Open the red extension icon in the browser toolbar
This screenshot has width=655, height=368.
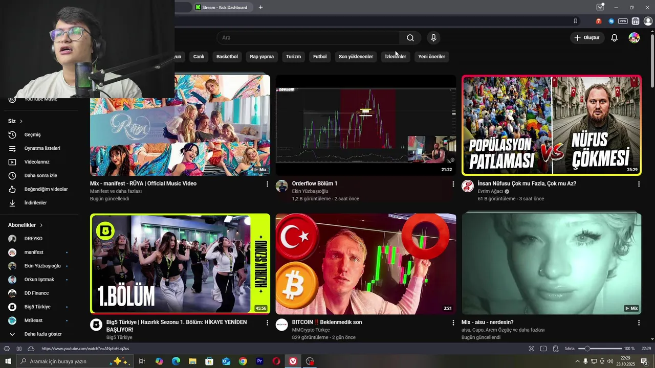[599, 21]
